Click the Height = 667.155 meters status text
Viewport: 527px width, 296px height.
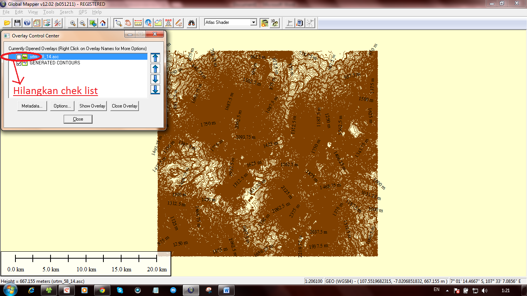(x=42, y=281)
